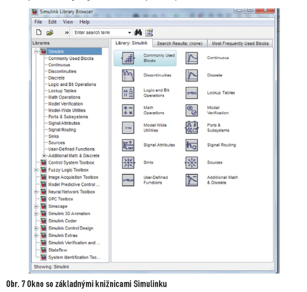Select Model Predictive Control in the tree
The image size is (307, 292).
pos(74,184)
